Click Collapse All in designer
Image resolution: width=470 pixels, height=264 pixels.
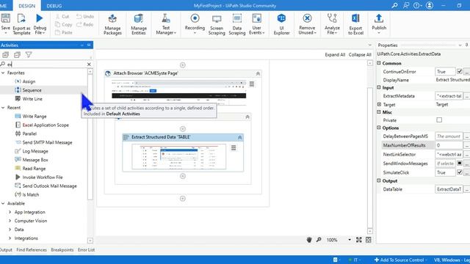(360, 55)
